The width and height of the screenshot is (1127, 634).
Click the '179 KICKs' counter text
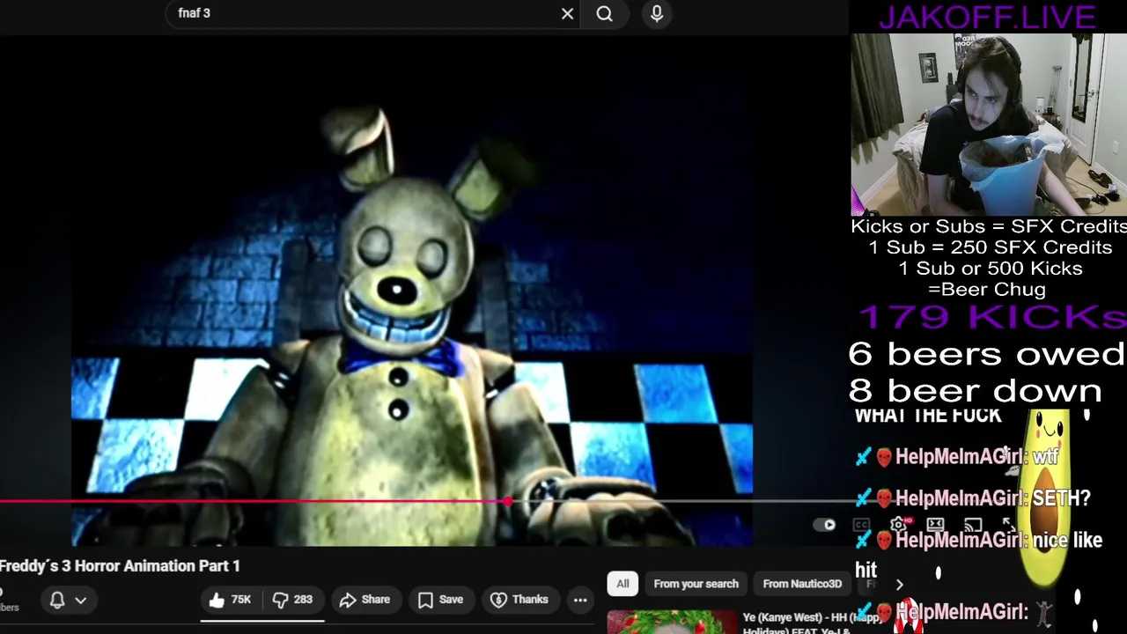coord(991,318)
